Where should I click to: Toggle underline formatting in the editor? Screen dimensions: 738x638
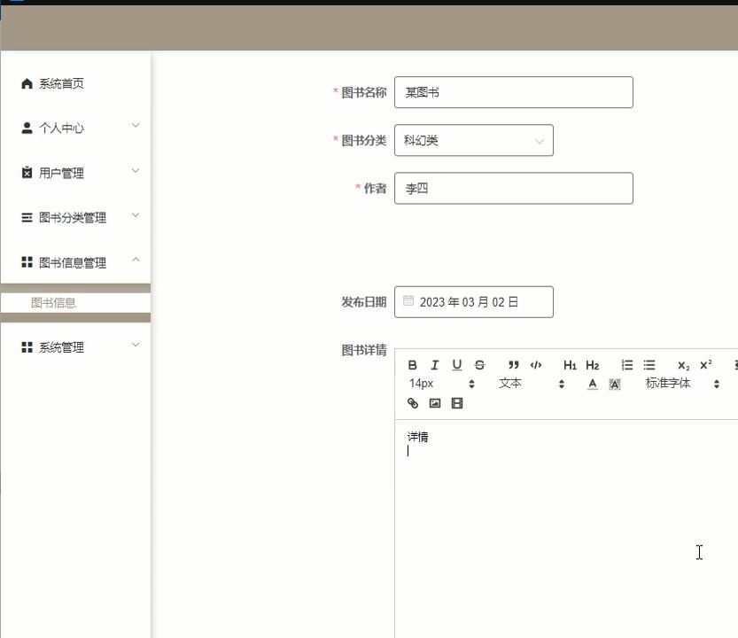(457, 365)
